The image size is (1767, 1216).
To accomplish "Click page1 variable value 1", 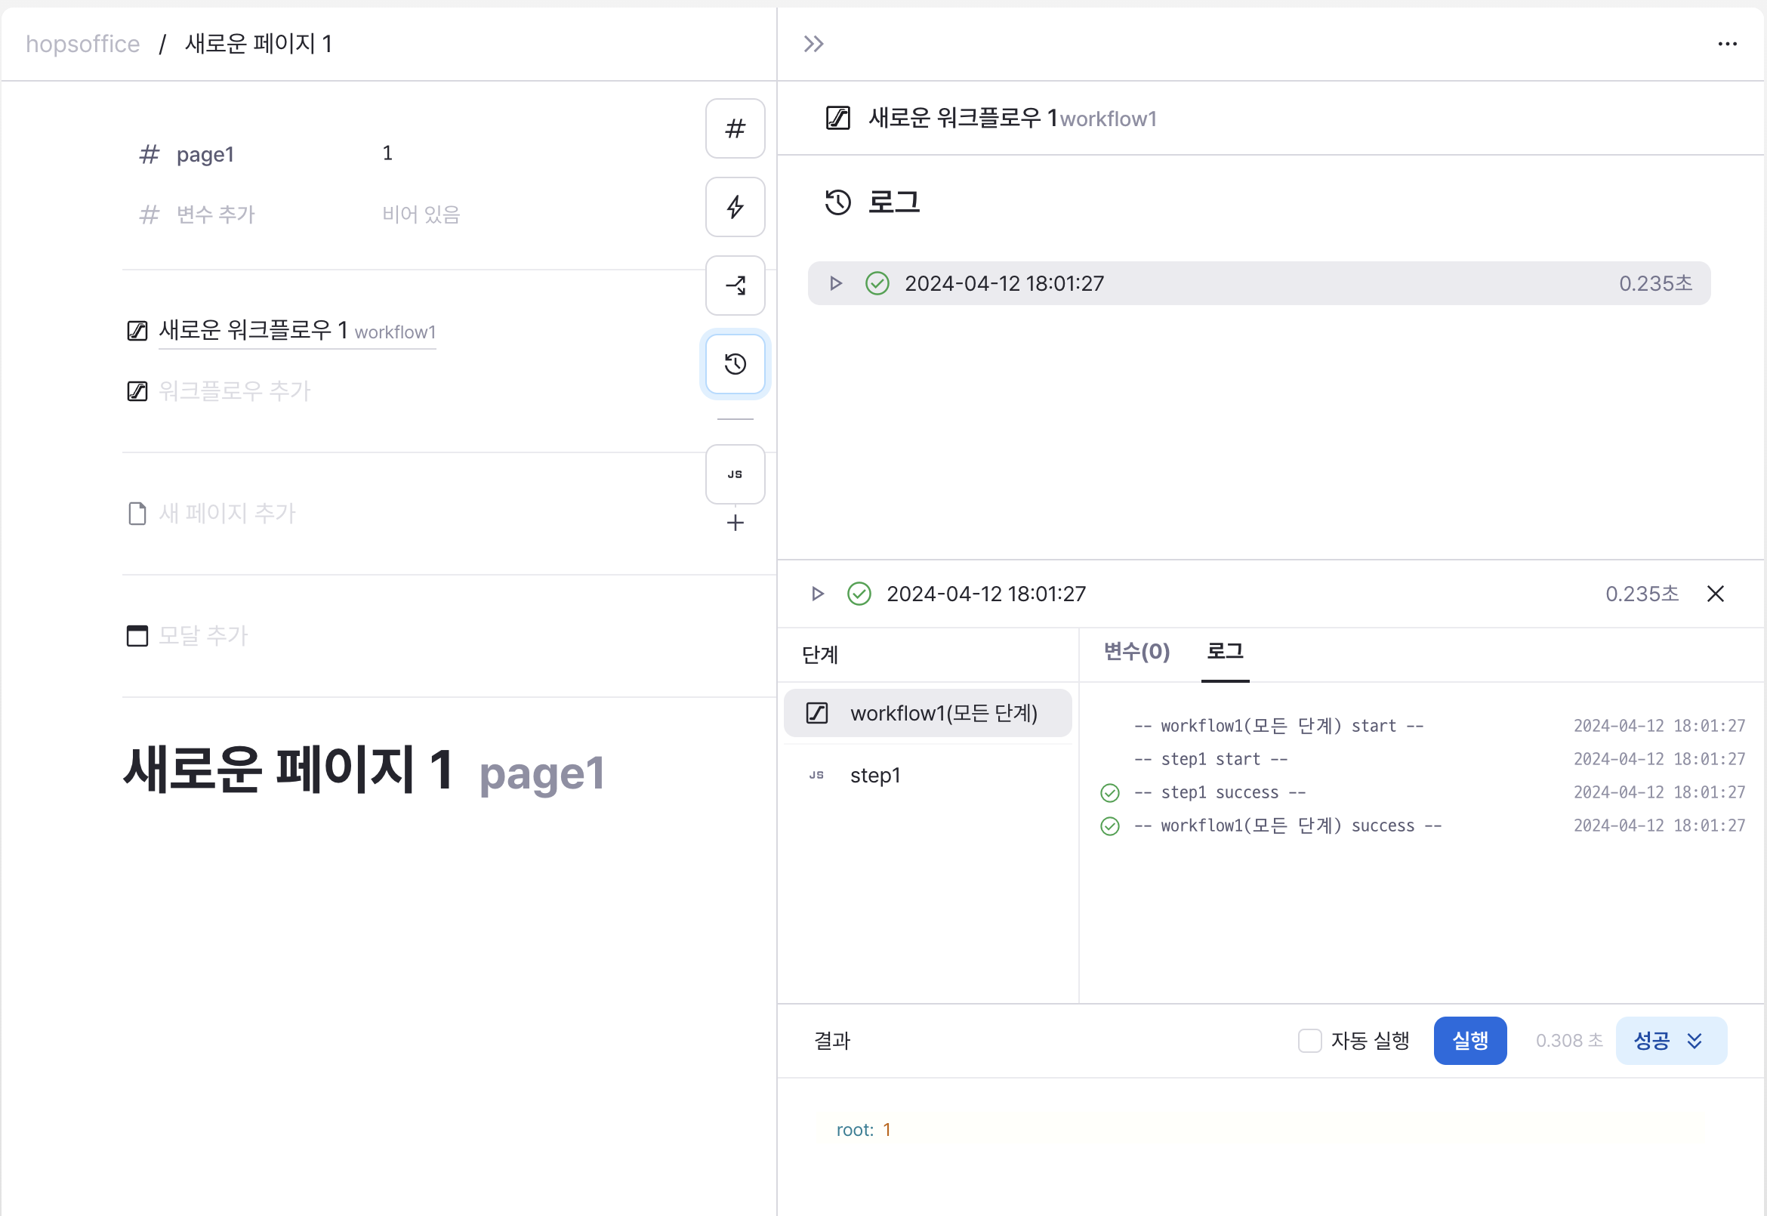I will coord(387,154).
